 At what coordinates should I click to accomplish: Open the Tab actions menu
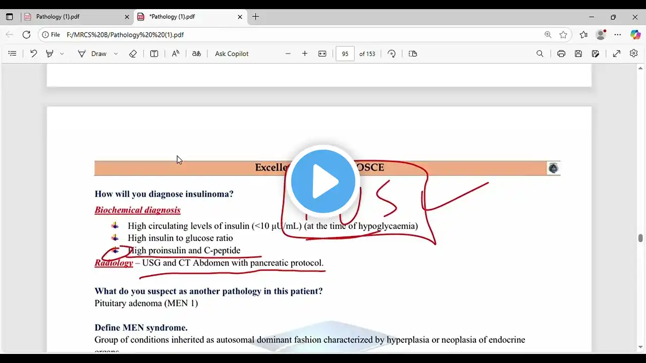[x=10, y=17]
